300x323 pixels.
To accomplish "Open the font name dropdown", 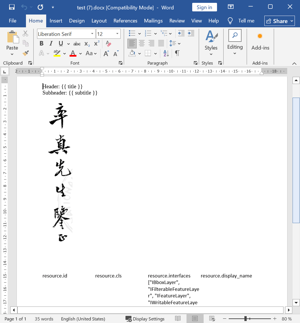I will (92, 34).
